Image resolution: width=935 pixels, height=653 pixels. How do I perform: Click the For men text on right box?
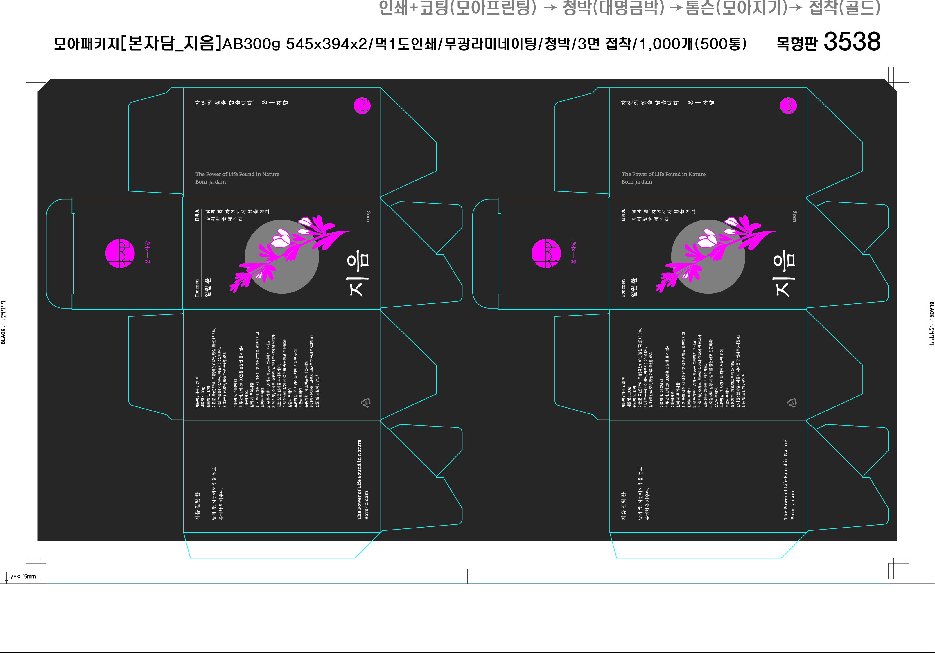click(623, 288)
